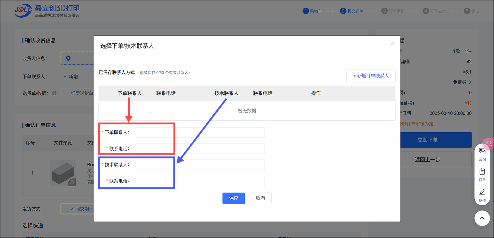494x238 pixels.
Task: Click the 新增订单联系人 button
Action: click(x=371, y=76)
